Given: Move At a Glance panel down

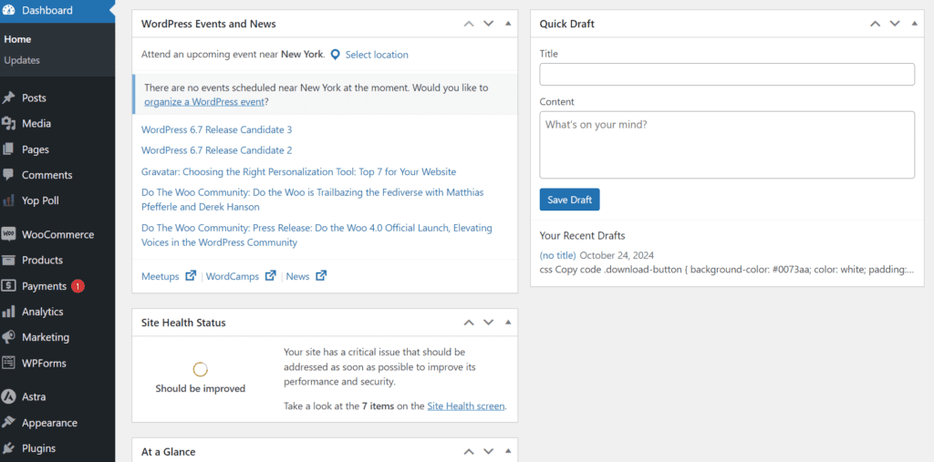Looking at the screenshot, I should pos(489,452).
